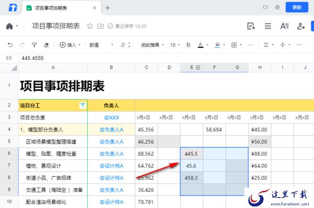Star the document as favorite
The width and height of the screenshot is (314, 208).
[90, 26]
